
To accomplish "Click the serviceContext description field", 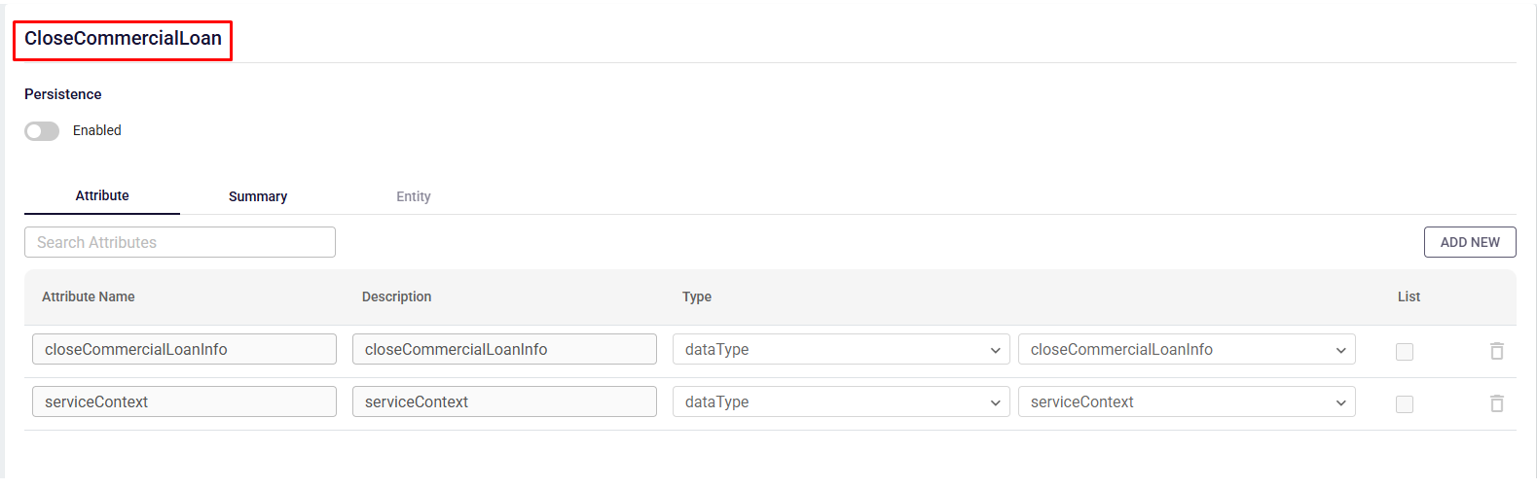I will pyautogui.click(x=504, y=402).
